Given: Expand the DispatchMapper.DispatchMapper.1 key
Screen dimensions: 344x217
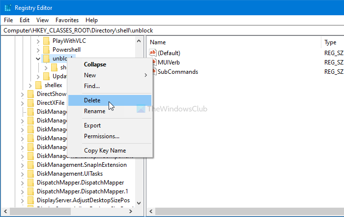Looking at the screenshot, I should [23, 192].
